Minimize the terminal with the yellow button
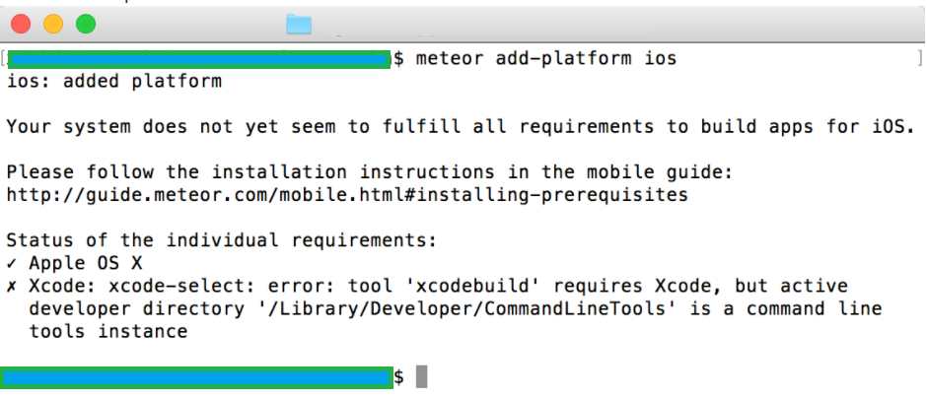The width and height of the screenshot is (927, 398). point(53,24)
